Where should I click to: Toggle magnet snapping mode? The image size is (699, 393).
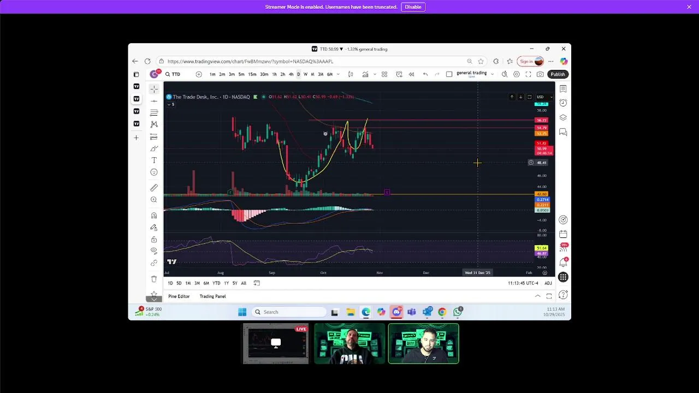(x=154, y=216)
